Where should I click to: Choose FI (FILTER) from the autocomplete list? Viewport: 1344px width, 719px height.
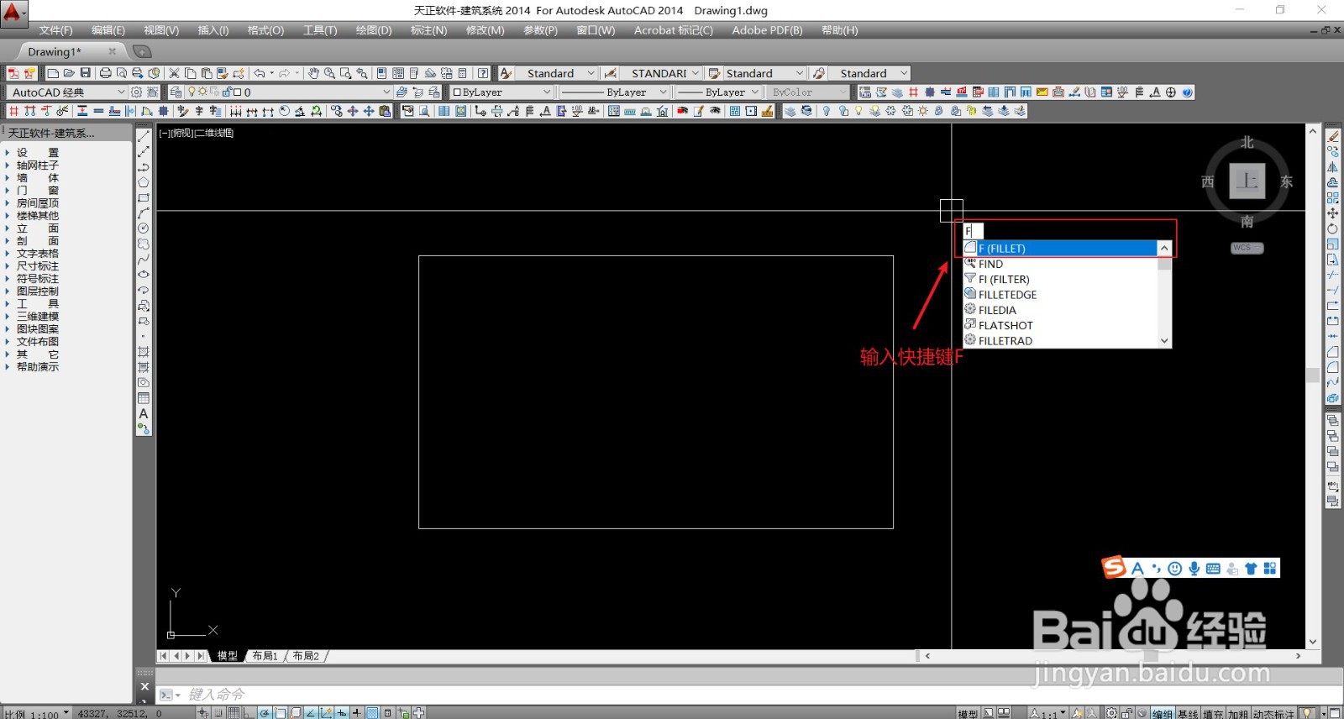point(1060,279)
